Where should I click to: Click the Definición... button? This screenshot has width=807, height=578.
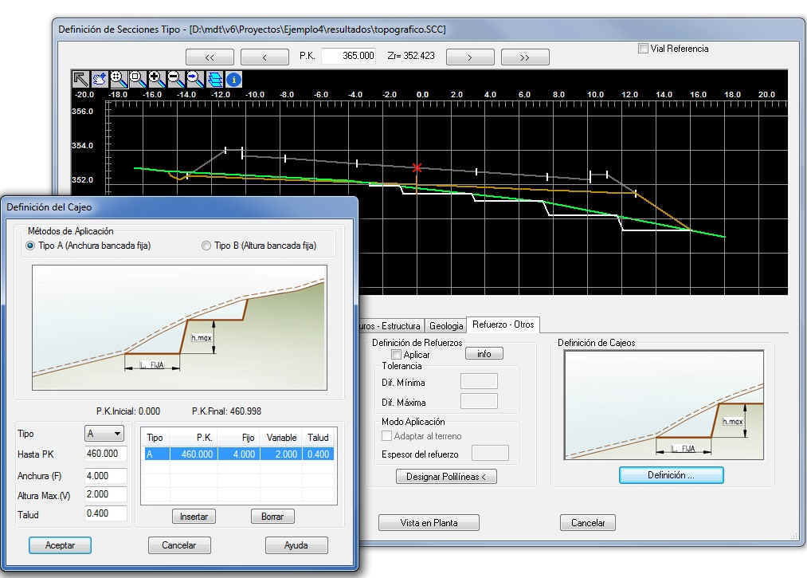point(671,475)
